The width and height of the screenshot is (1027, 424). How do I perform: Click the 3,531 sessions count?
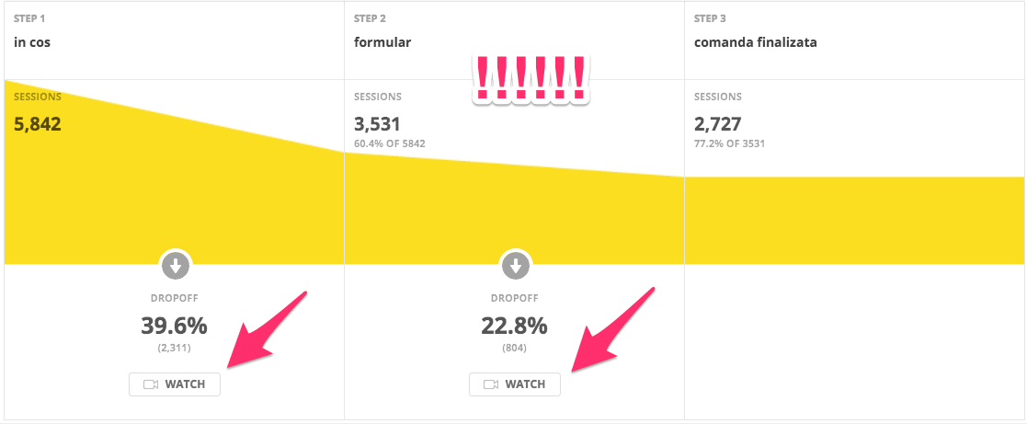tap(377, 124)
